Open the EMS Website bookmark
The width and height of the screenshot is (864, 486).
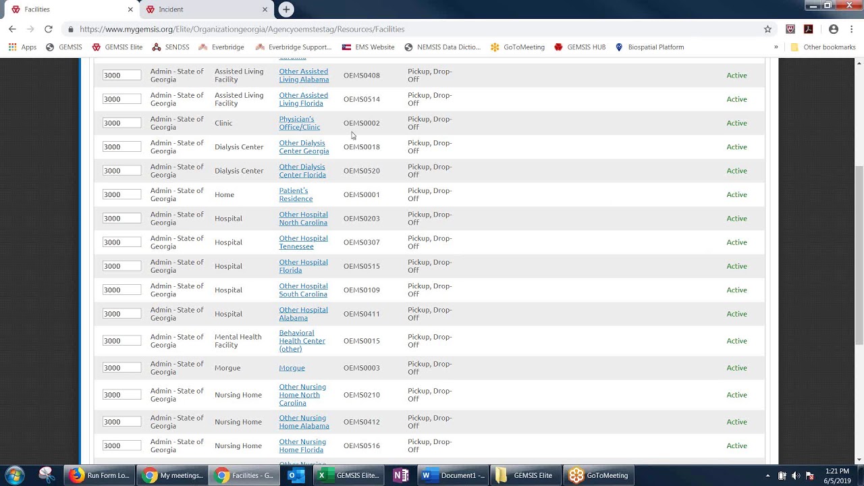[x=368, y=47]
